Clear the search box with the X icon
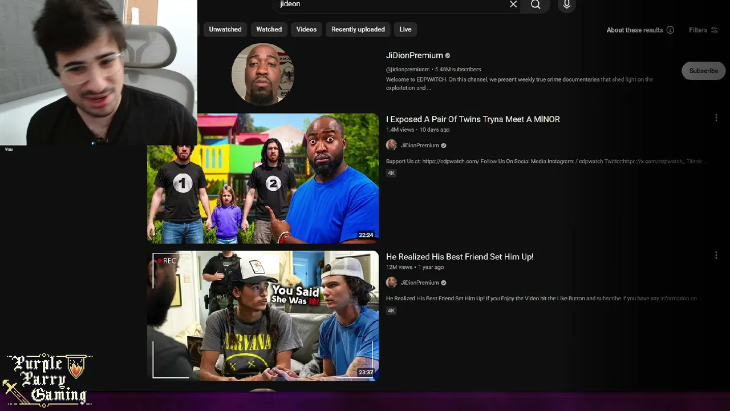730x411 pixels. tap(513, 5)
